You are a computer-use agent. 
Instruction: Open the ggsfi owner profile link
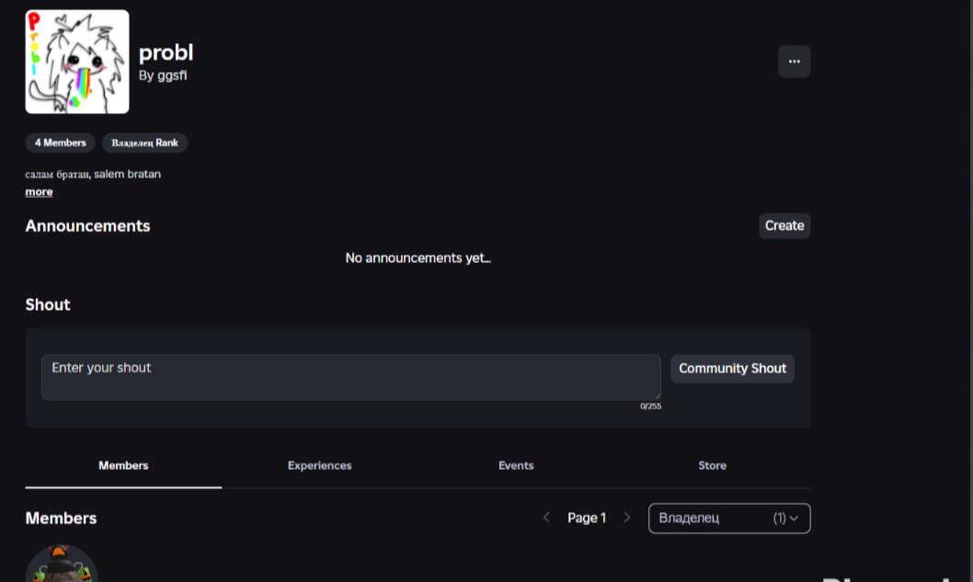tap(172, 75)
